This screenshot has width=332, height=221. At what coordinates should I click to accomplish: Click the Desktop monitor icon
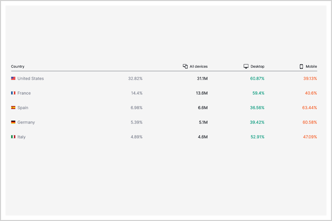(246, 66)
